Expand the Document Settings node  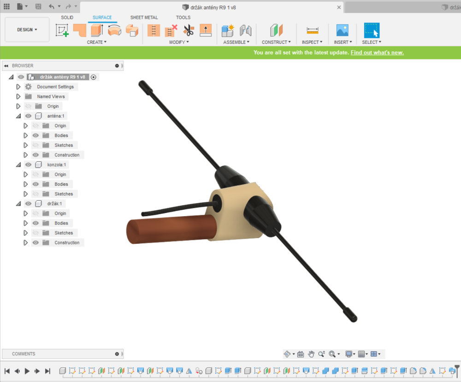pos(18,87)
